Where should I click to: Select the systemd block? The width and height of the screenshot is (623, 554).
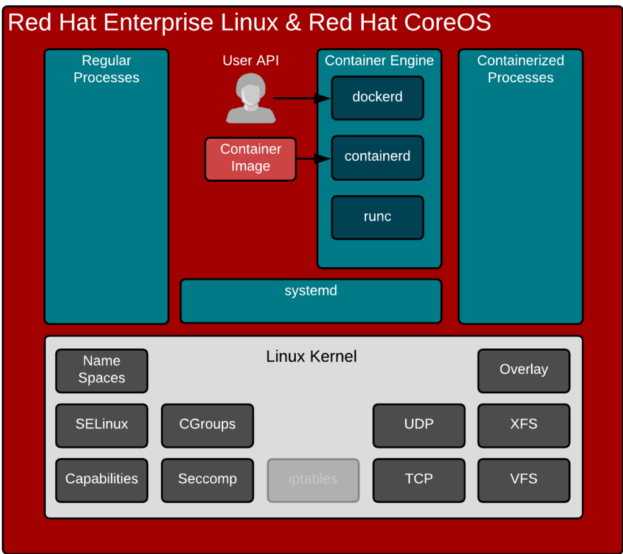coord(311,301)
